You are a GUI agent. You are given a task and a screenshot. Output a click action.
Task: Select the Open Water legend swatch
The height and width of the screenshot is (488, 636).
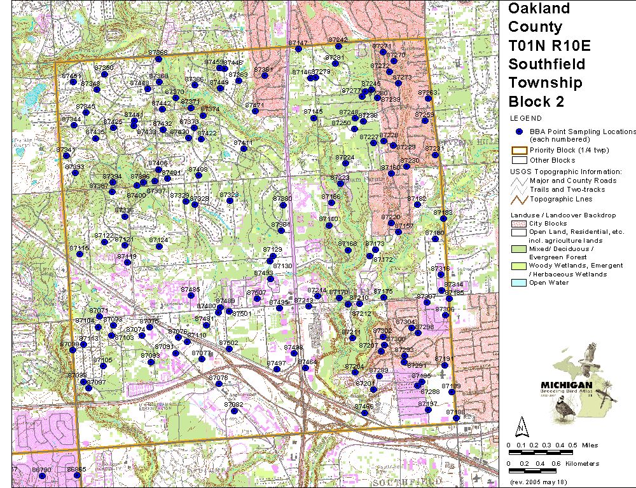[518, 283]
